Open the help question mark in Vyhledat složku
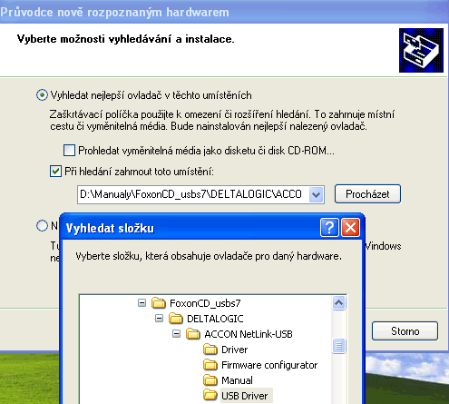Image resolution: width=449 pixels, height=404 pixels. coord(329,227)
